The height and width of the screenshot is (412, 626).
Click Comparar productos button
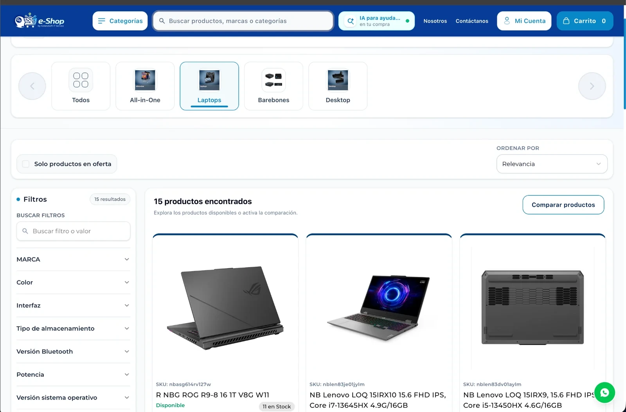(563, 205)
